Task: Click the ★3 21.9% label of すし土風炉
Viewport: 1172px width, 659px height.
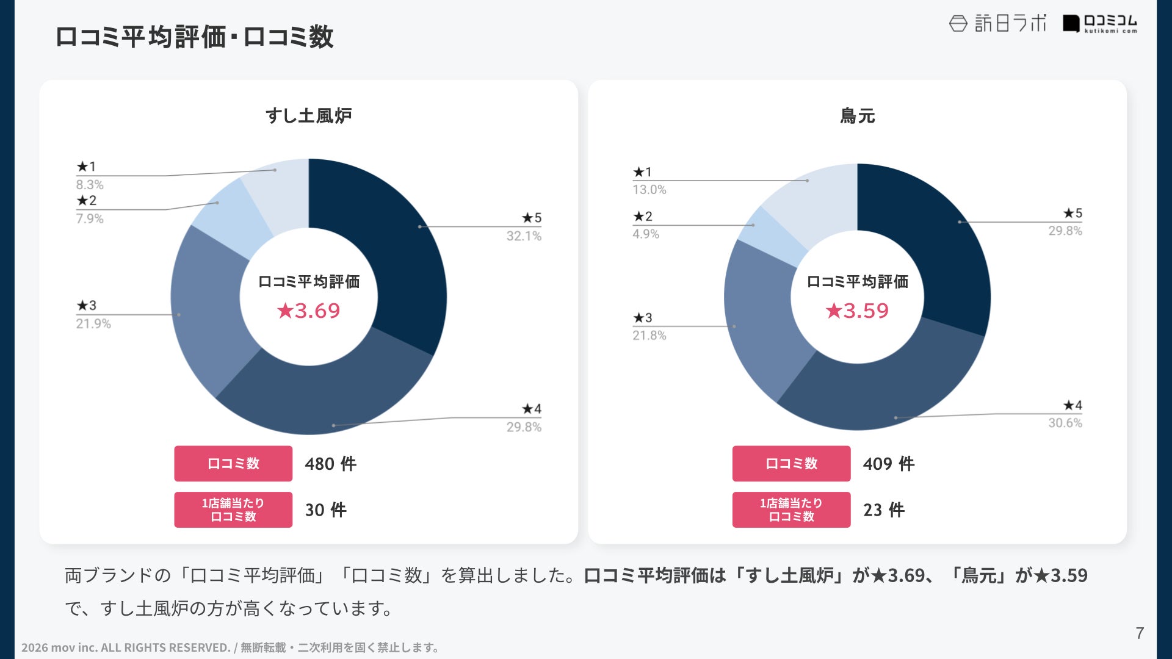Action: pyautogui.click(x=93, y=314)
